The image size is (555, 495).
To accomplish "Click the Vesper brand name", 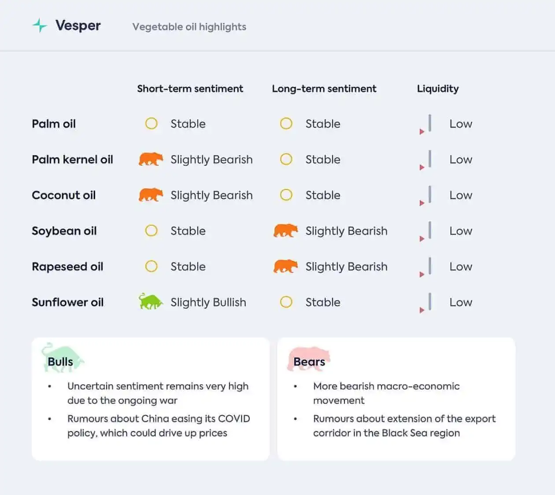I will click(x=78, y=26).
